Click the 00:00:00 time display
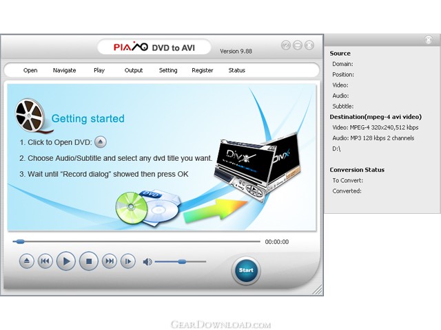This screenshot has height=330, width=441. pyautogui.click(x=277, y=242)
